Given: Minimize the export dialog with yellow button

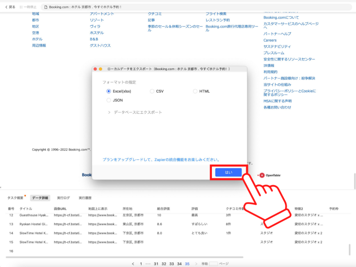Looking at the screenshot, I should tap(101, 69).
